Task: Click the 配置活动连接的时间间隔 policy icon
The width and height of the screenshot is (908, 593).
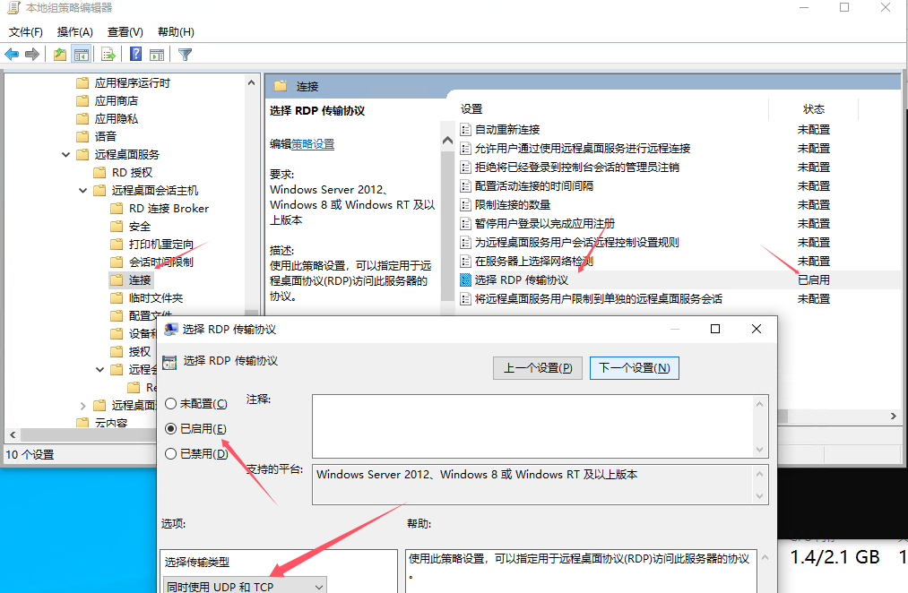Action: tap(465, 185)
